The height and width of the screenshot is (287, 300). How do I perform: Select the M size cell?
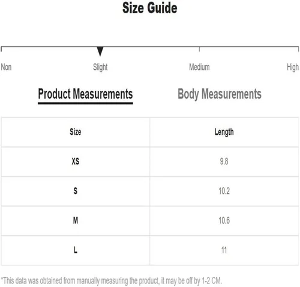[x=76, y=221]
